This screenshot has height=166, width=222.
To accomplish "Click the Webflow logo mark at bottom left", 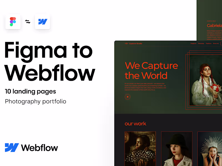I will [12, 147].
